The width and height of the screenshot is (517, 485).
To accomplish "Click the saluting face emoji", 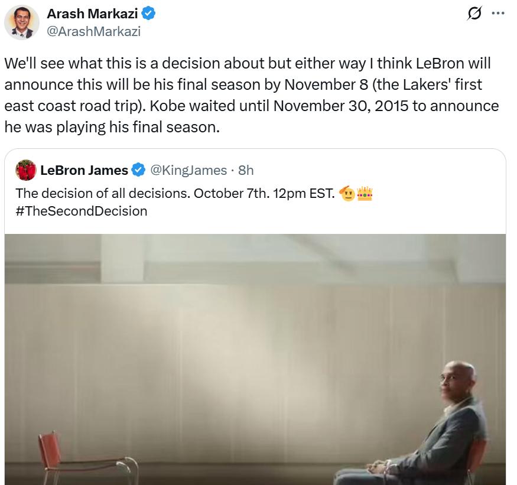I will click(x=347, y=193).
